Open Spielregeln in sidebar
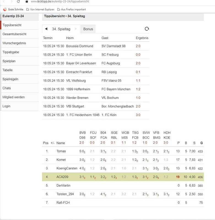215x220 pixels. point(20,79)
